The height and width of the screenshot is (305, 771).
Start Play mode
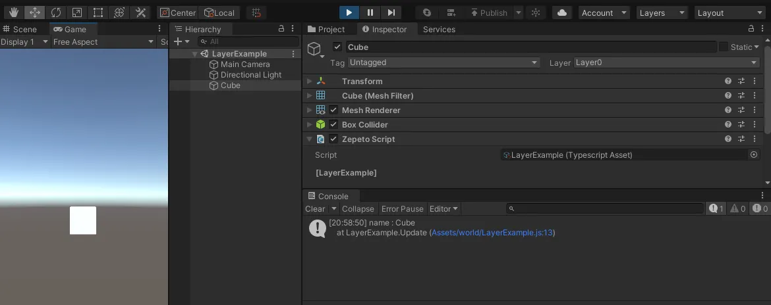[349, 12]
